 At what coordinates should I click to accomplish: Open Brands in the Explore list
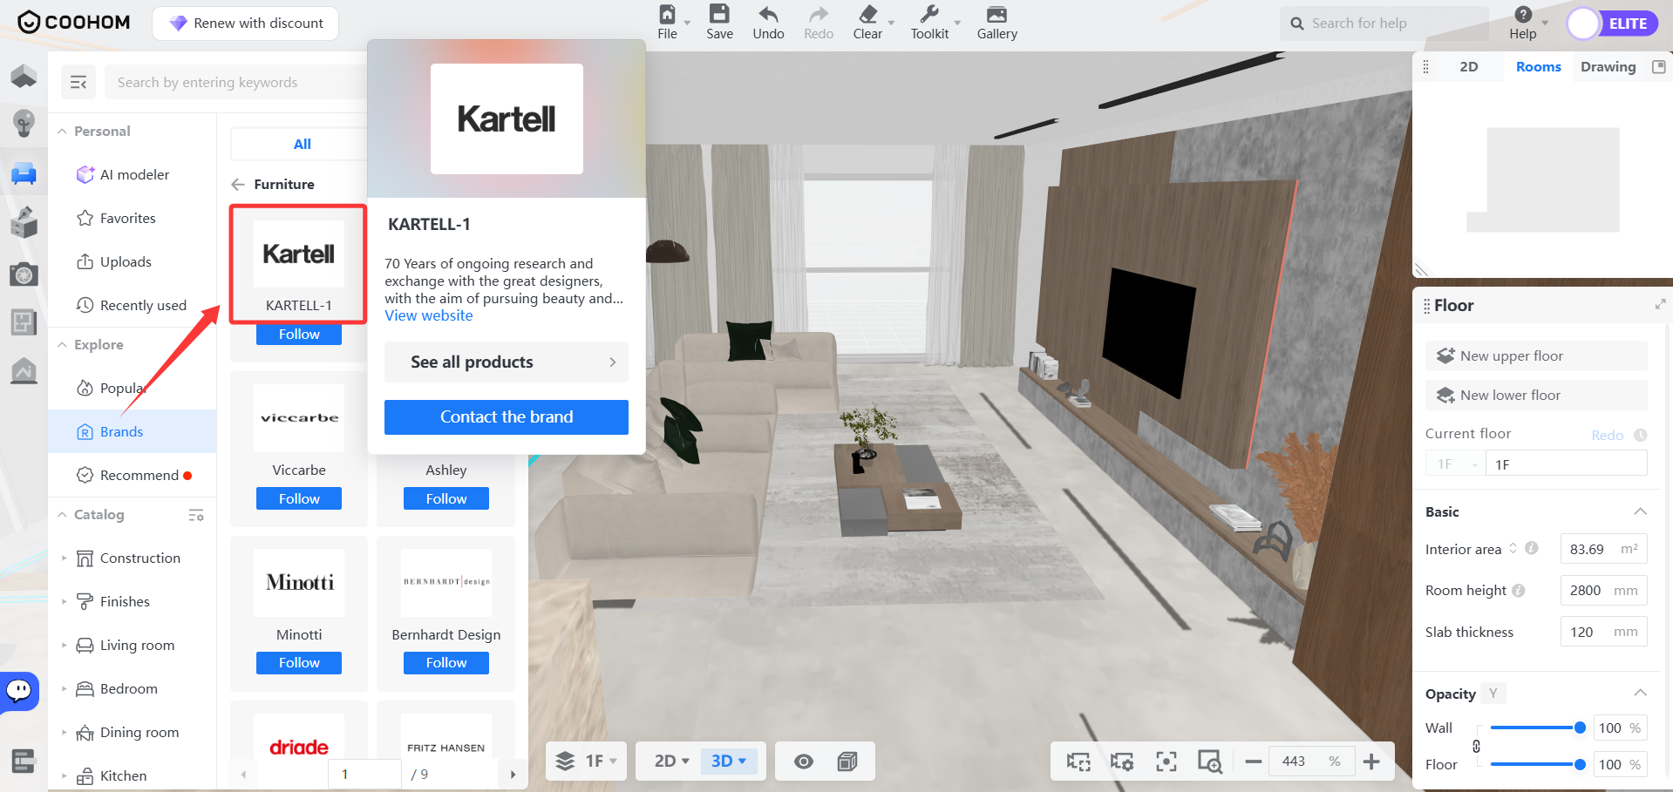pyautogui.click(x=133, y=431)
